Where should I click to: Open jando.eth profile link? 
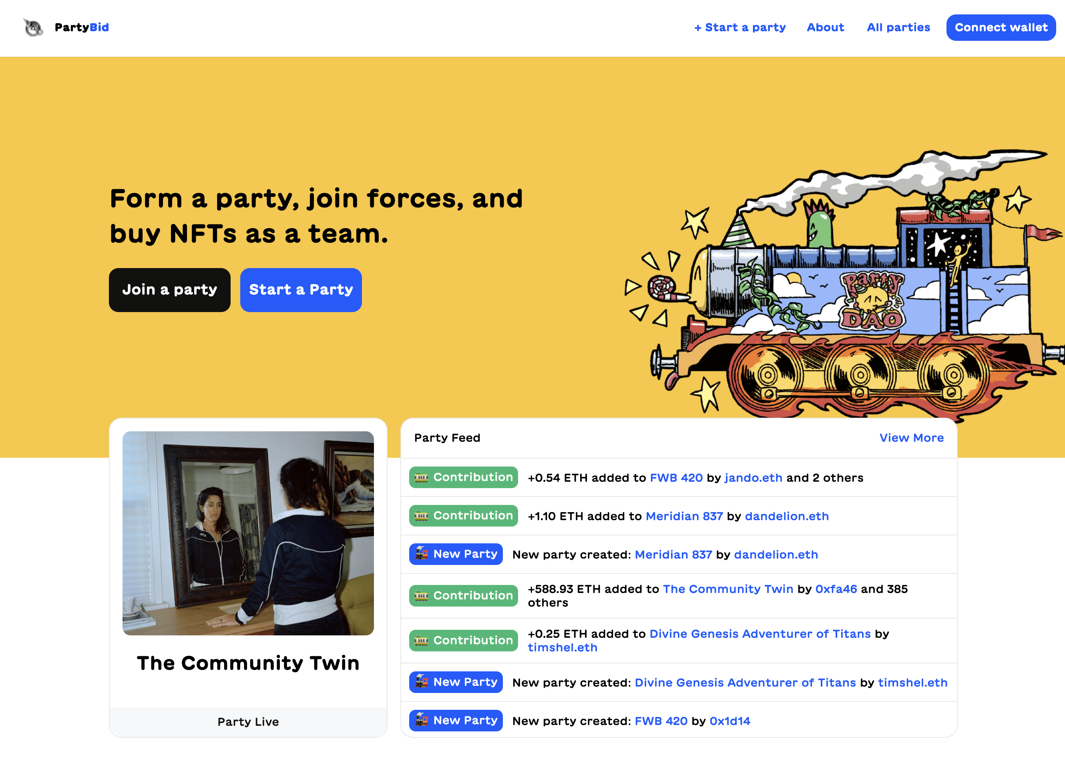[x=754, y=478]
